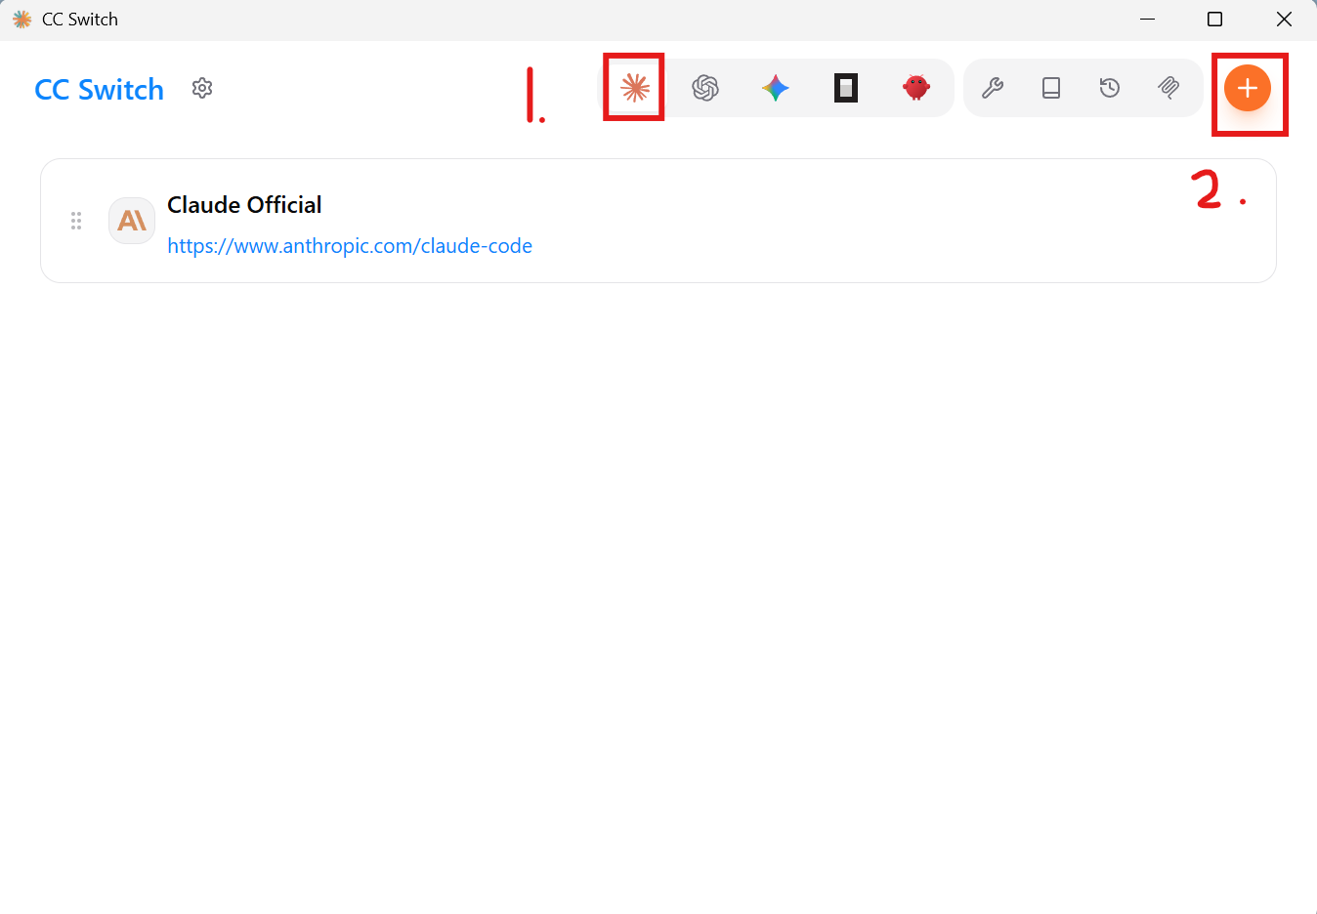This screenshot has width=1317, height=914.
Task: Open the paperclip icon in the toolbar
Action: click(1168, 88)
